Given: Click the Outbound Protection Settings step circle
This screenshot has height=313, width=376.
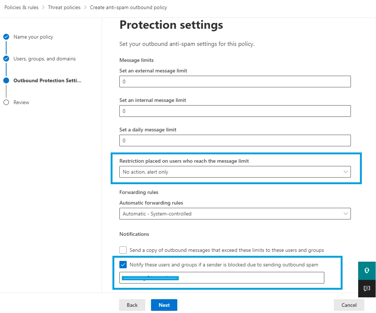Looking at the screenshot, I should [6, 80].
